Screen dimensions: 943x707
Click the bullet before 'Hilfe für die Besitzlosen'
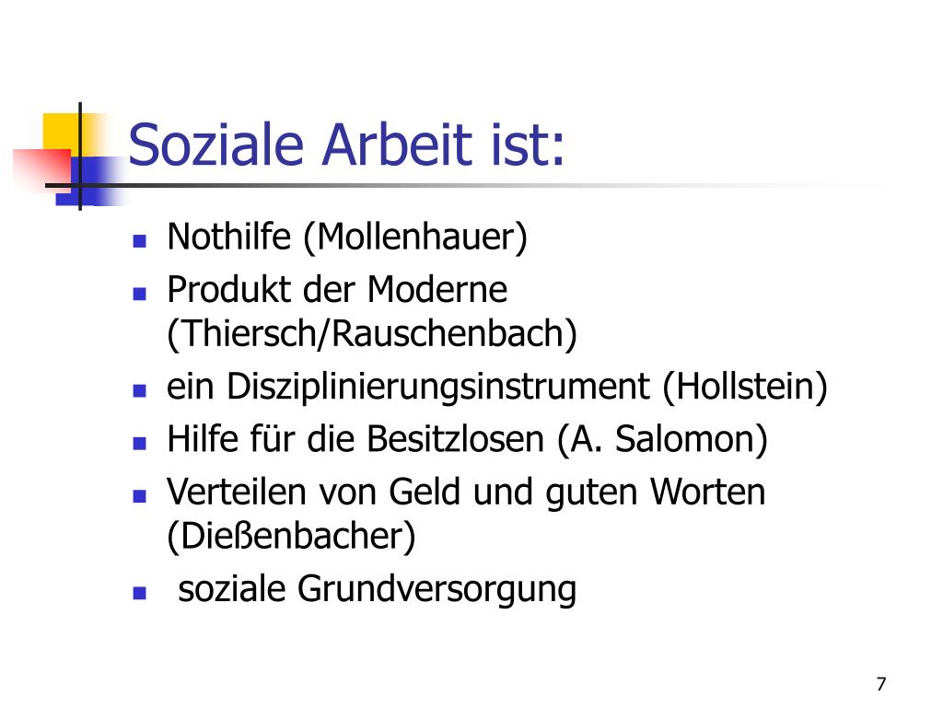pos(140,444)
